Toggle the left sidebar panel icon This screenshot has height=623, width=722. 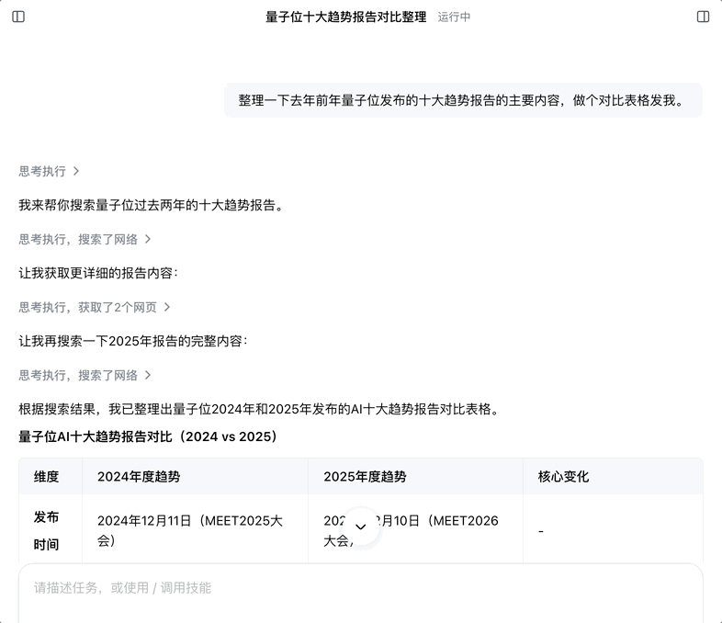[18, 17]
